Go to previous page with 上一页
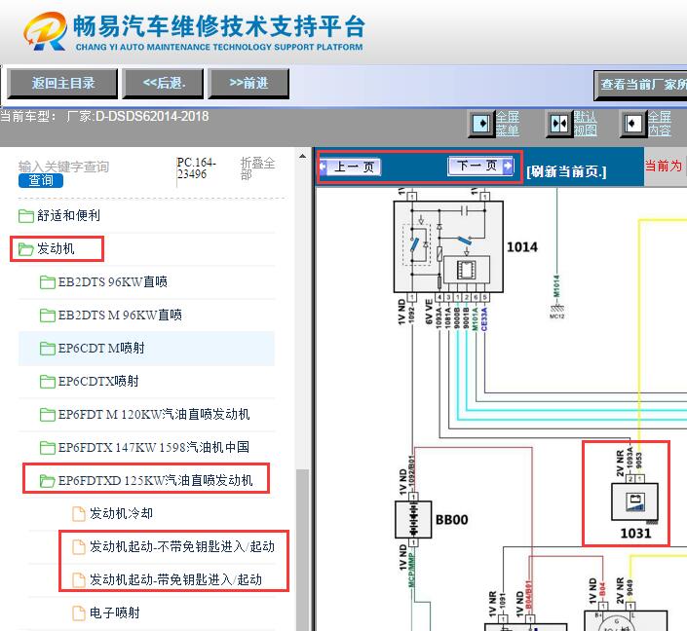Viewport: 687px width, 631px height. pyautogui.click(x=350, y=167)
